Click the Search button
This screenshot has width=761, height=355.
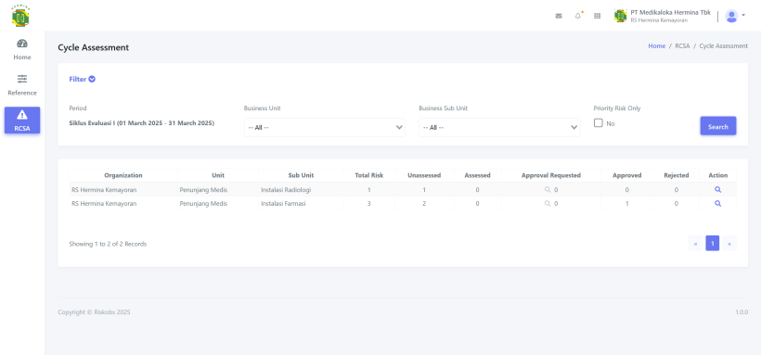(717, 126)
